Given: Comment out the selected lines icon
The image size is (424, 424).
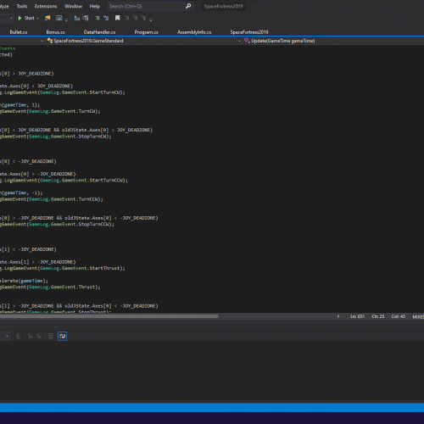Looking at the screenshot, I should pyautogui.click(x=98, y=18).
